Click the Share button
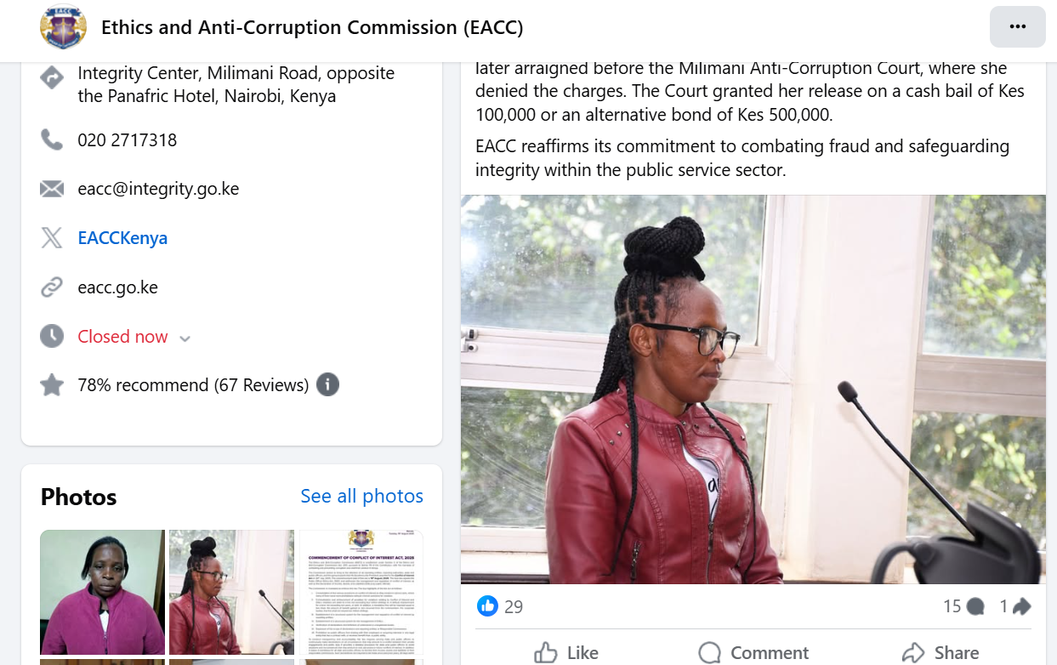The image size is (1057, 665). point(940,652)
